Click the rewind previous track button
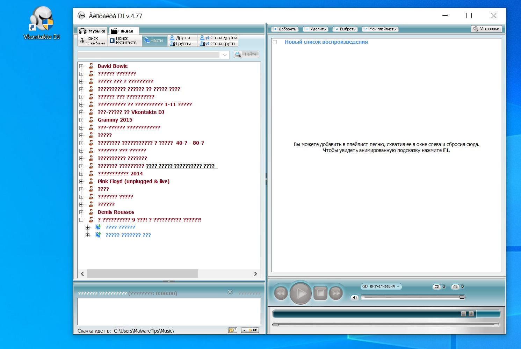Viewport: 521px width, 349px height. (x=281, y=293)
